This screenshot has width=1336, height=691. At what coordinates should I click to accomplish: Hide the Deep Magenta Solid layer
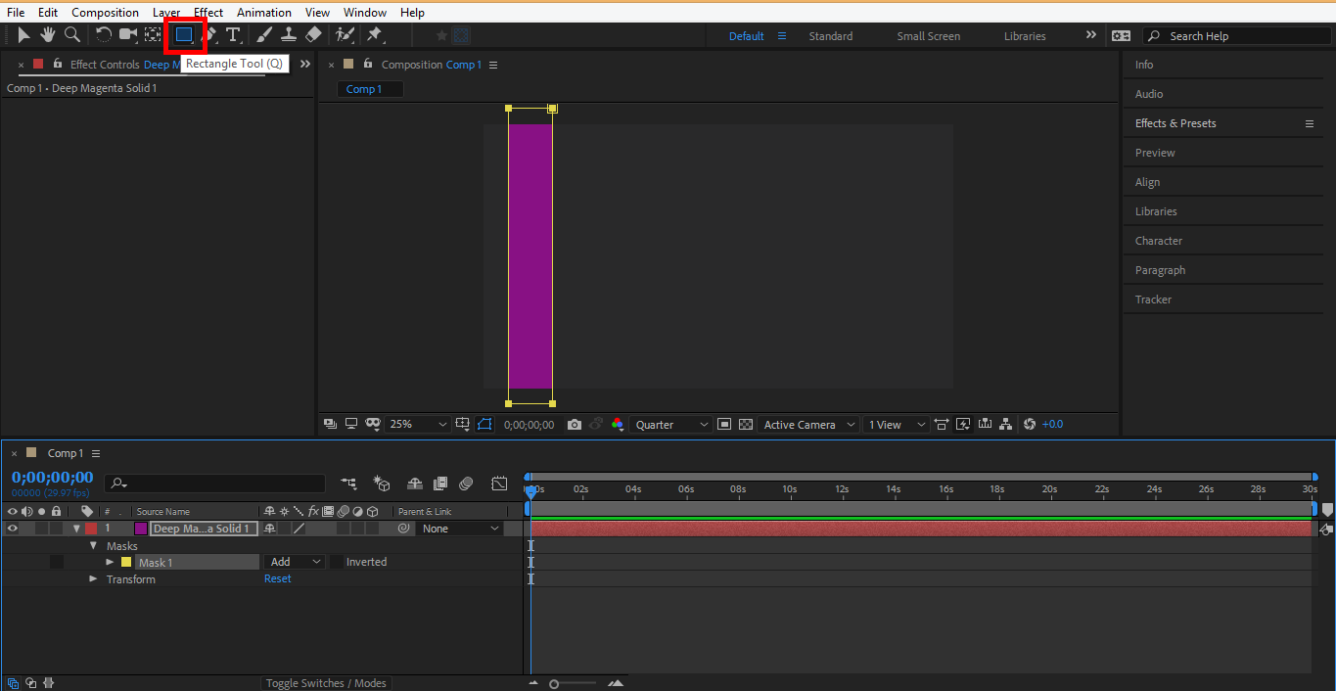click(x=13, y=529)
